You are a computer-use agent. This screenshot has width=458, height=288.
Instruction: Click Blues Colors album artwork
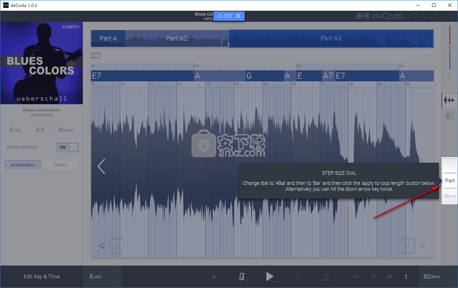[42, 63]
